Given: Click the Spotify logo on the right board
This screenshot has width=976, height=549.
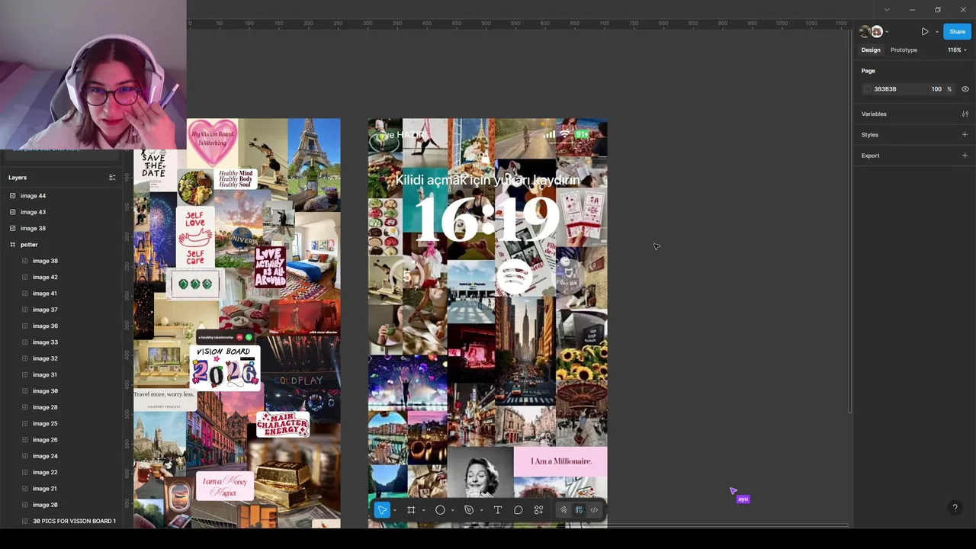Looking at the screenshot, I should pyautogui.click(x=515, y=277).
